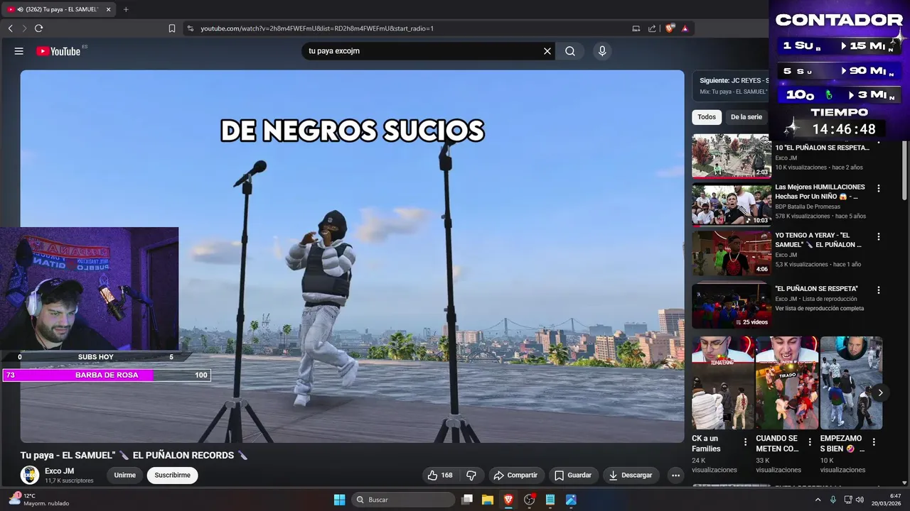Open the 'CUANDO SE METEN CO...' short
The image size is (910, 511).
(787, 383)
